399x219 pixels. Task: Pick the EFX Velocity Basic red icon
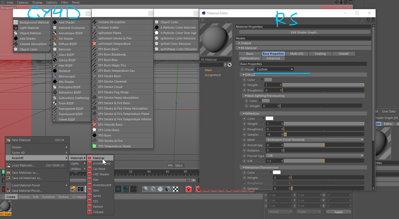[94, 125]
